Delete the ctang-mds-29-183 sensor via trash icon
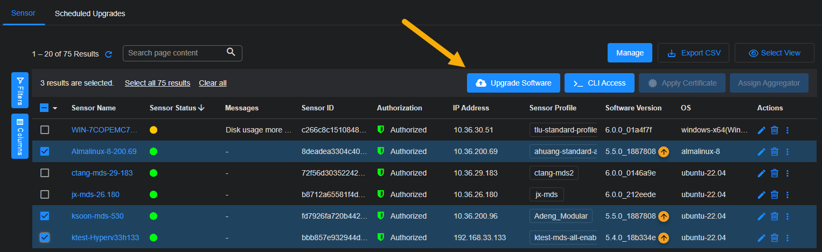The height and width of the screenshot is (252, 822). click(x=774, y=173)
